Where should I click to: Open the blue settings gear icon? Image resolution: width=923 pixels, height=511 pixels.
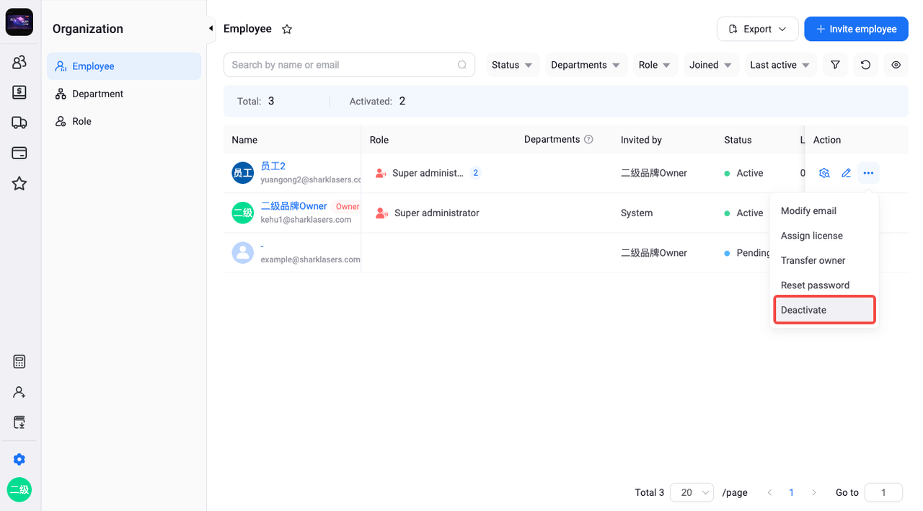click(19, 459)
